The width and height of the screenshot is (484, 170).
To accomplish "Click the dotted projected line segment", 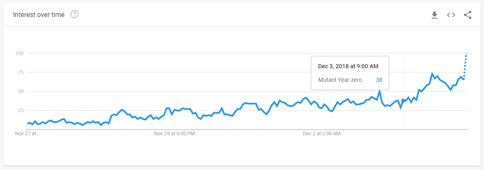I will [x=465, y=66].
